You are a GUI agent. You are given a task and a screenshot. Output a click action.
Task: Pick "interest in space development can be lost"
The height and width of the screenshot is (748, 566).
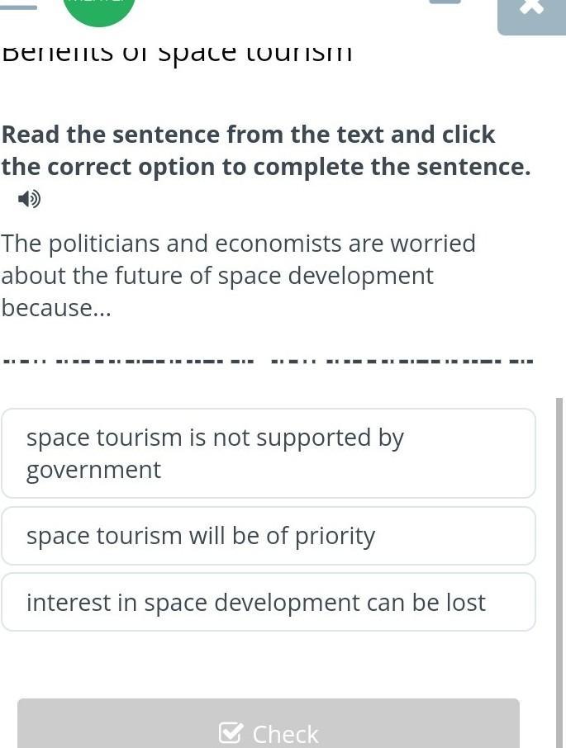tap(269, 602)
